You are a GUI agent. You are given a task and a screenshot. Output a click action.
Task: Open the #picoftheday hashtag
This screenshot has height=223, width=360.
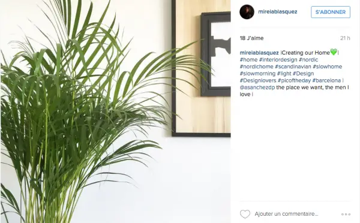(295, 80)
